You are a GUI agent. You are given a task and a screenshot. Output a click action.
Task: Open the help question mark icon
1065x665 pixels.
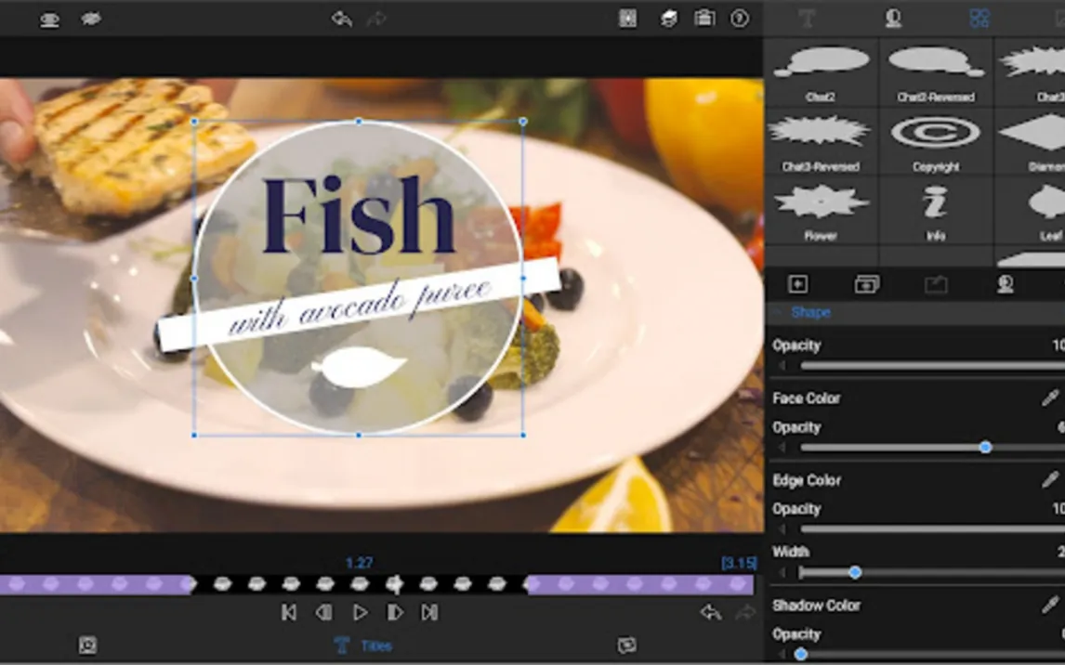tap(740, 19)
